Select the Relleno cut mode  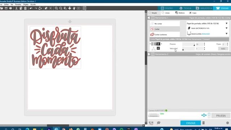[x=180, y=13]
